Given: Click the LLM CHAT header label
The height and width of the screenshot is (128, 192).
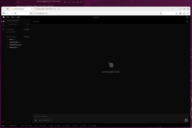Looking at the screenshot, I should (x=36, y=21).
